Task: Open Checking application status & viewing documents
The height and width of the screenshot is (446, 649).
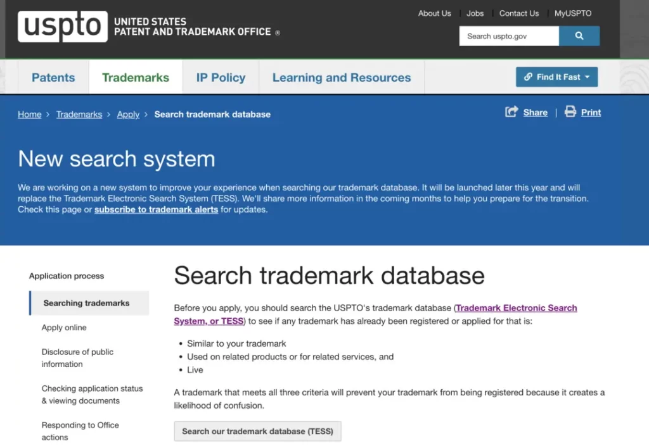Action: (92, 394)
